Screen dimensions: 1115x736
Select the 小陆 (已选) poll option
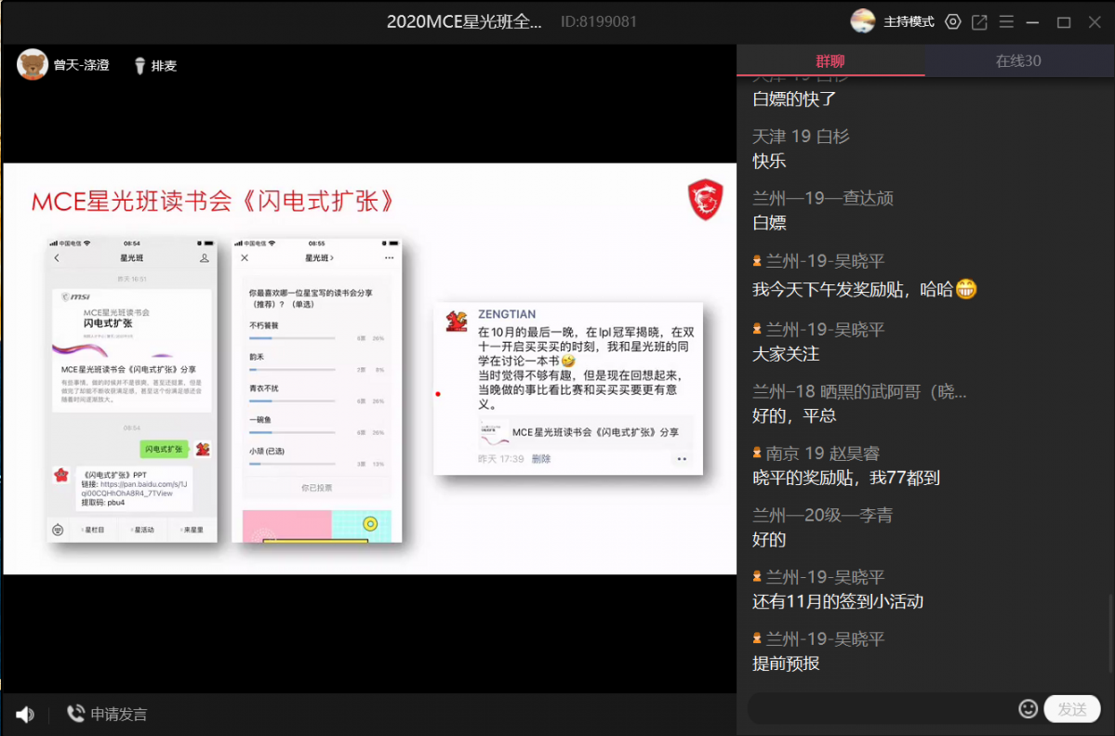coord(316,456)
